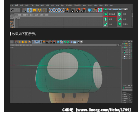140x115 pixels.
Task: Choose the Scale tool in the top toolbar
Action: 34,10
